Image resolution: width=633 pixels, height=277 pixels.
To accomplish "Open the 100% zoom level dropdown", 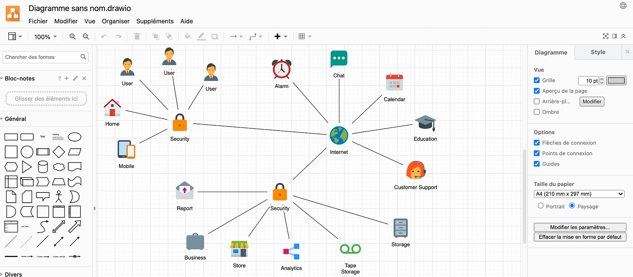I will coord(46,37).
